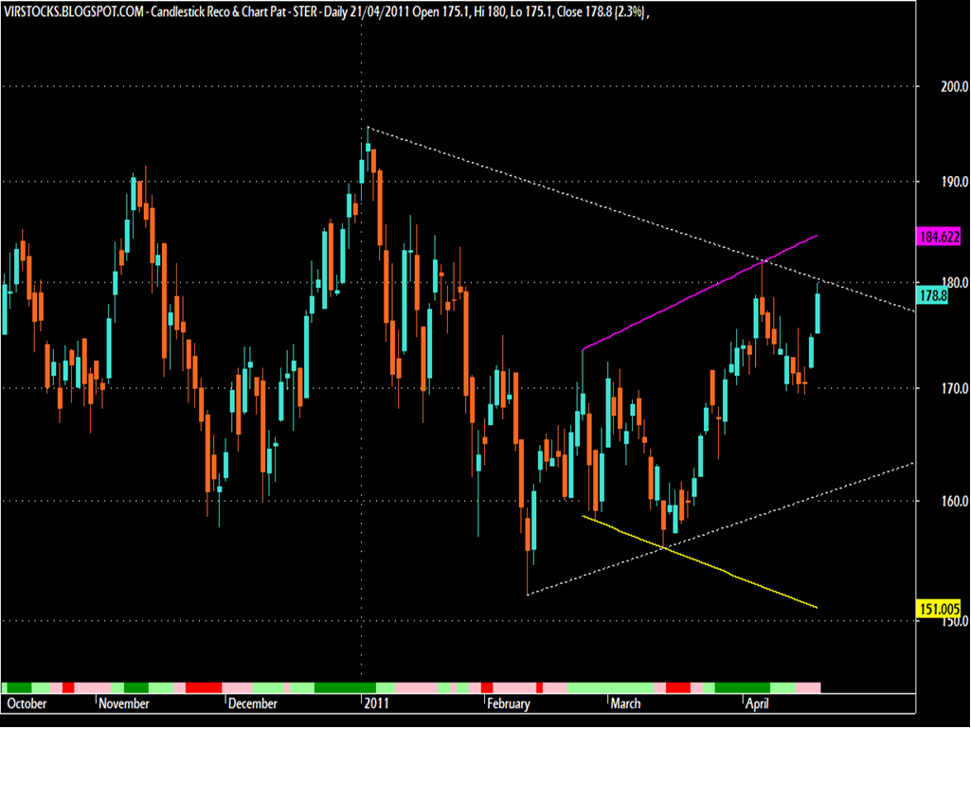Click the 2011 label on time axis
This screenshot has width=971, height=800.
[376, 703]
